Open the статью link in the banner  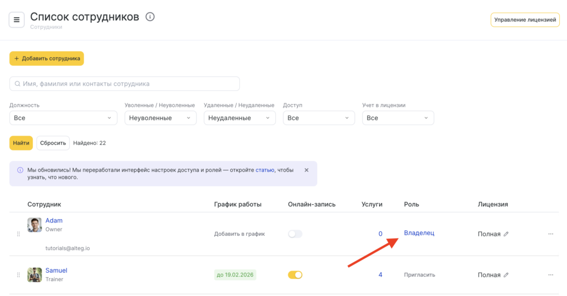pos(265,170)
